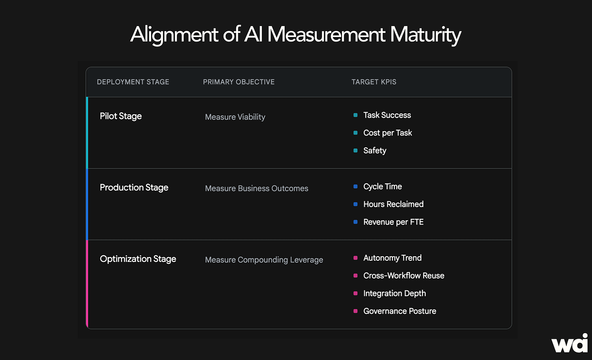Select the Primary Objective column header
The width and height of the screenshot is (592, 360).
point(239,82)
